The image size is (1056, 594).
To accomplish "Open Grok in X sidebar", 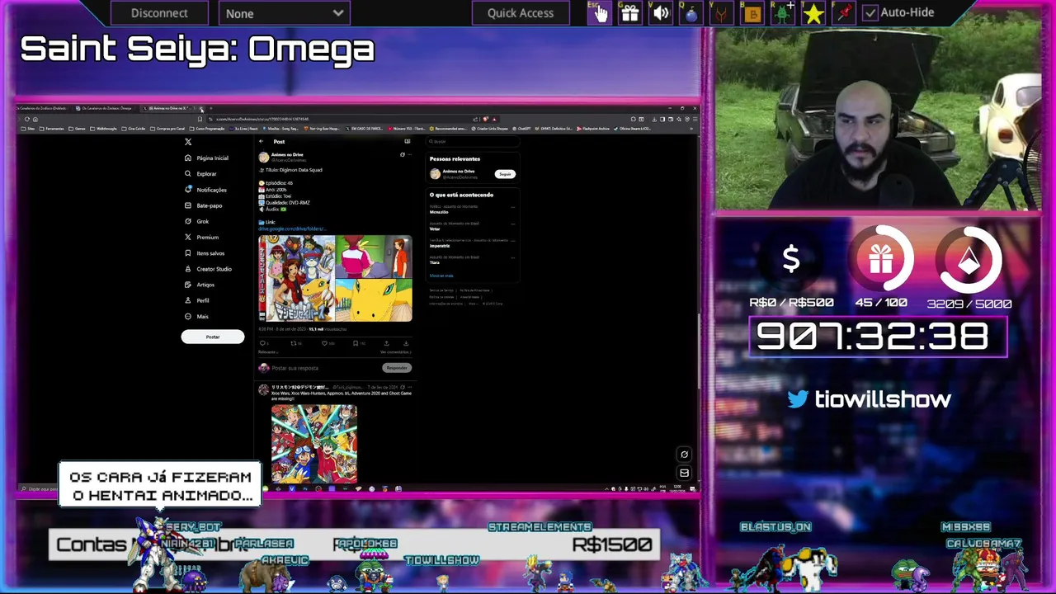I will tap(197, 221).
